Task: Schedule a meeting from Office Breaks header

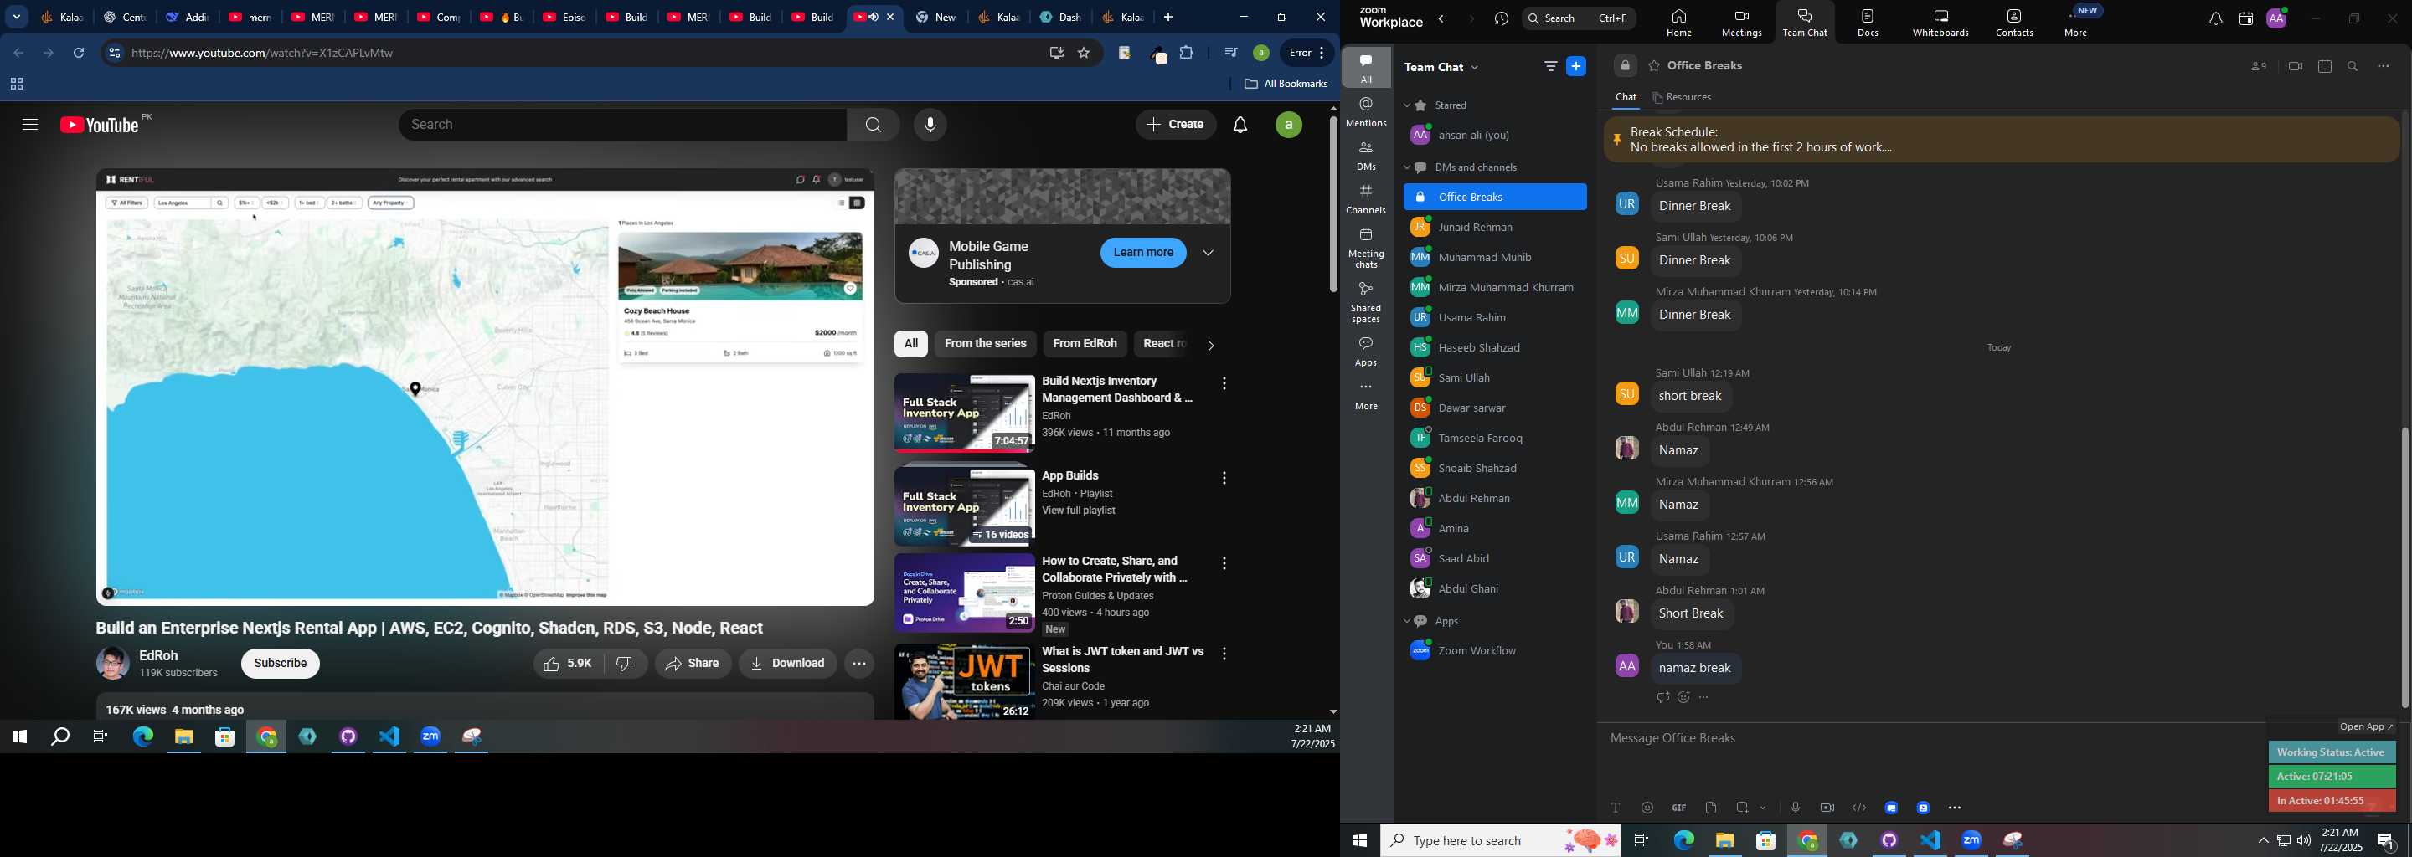Action: pos(2325,66)
